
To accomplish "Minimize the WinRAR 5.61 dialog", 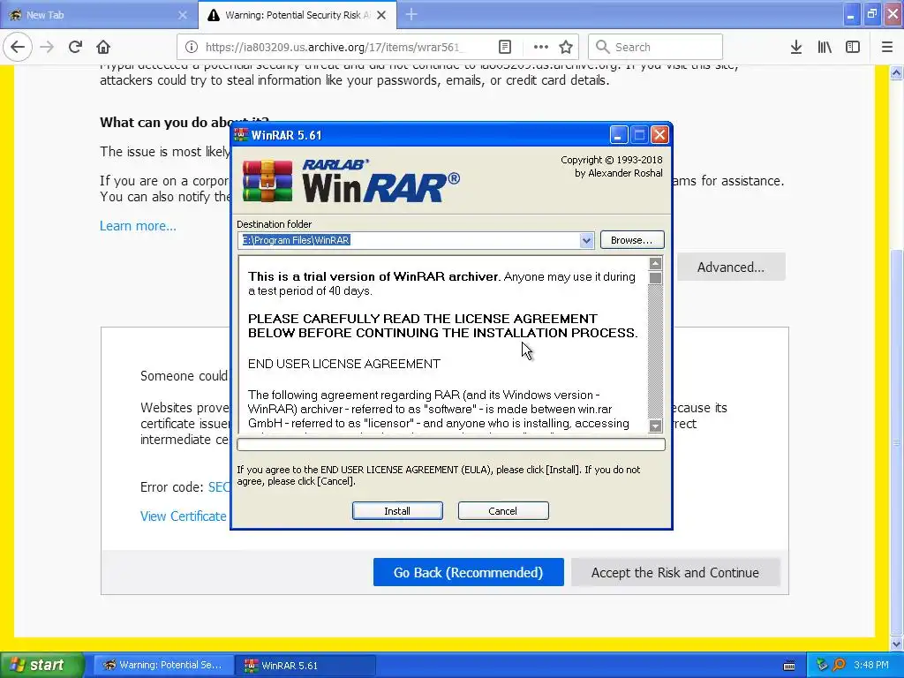I will tap(618, 135).
